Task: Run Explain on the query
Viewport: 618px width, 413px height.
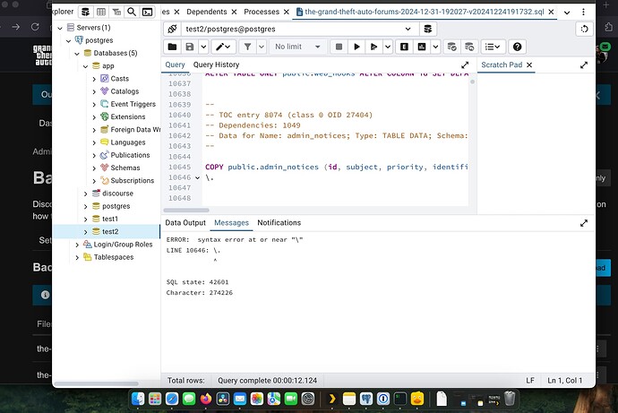Action: pyautogui.click(x=404, y=47)
